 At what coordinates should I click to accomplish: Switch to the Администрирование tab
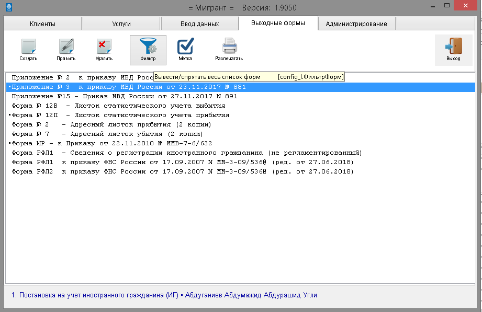click(356, 22)
